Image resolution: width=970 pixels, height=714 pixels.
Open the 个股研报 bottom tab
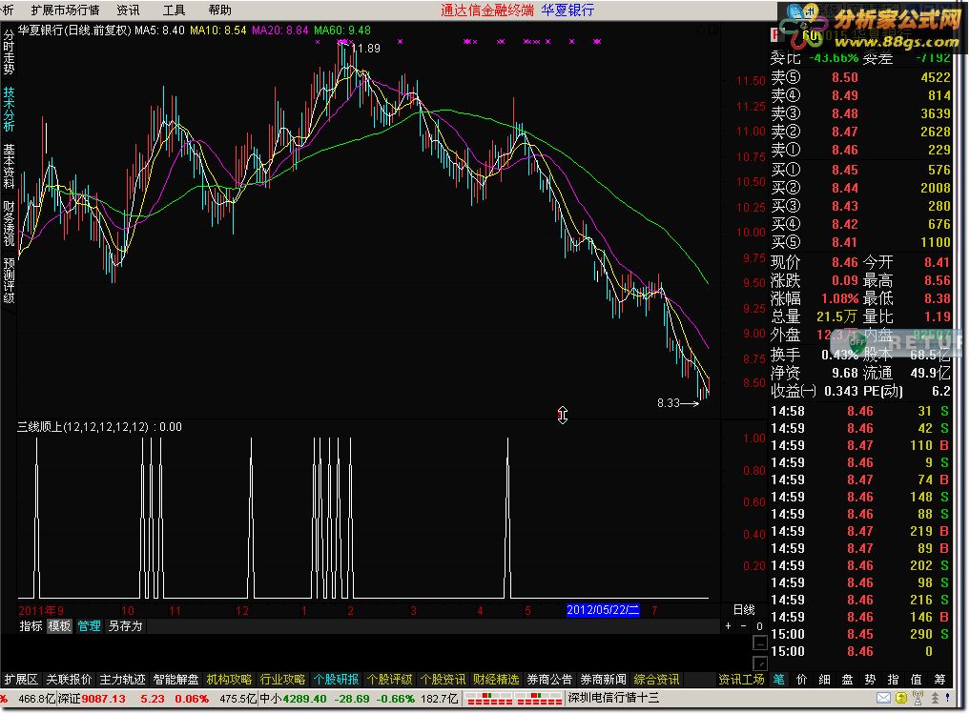tap(336, 680)
